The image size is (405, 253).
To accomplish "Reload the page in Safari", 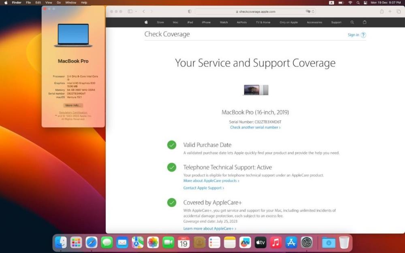I will [x=313, y=11].
